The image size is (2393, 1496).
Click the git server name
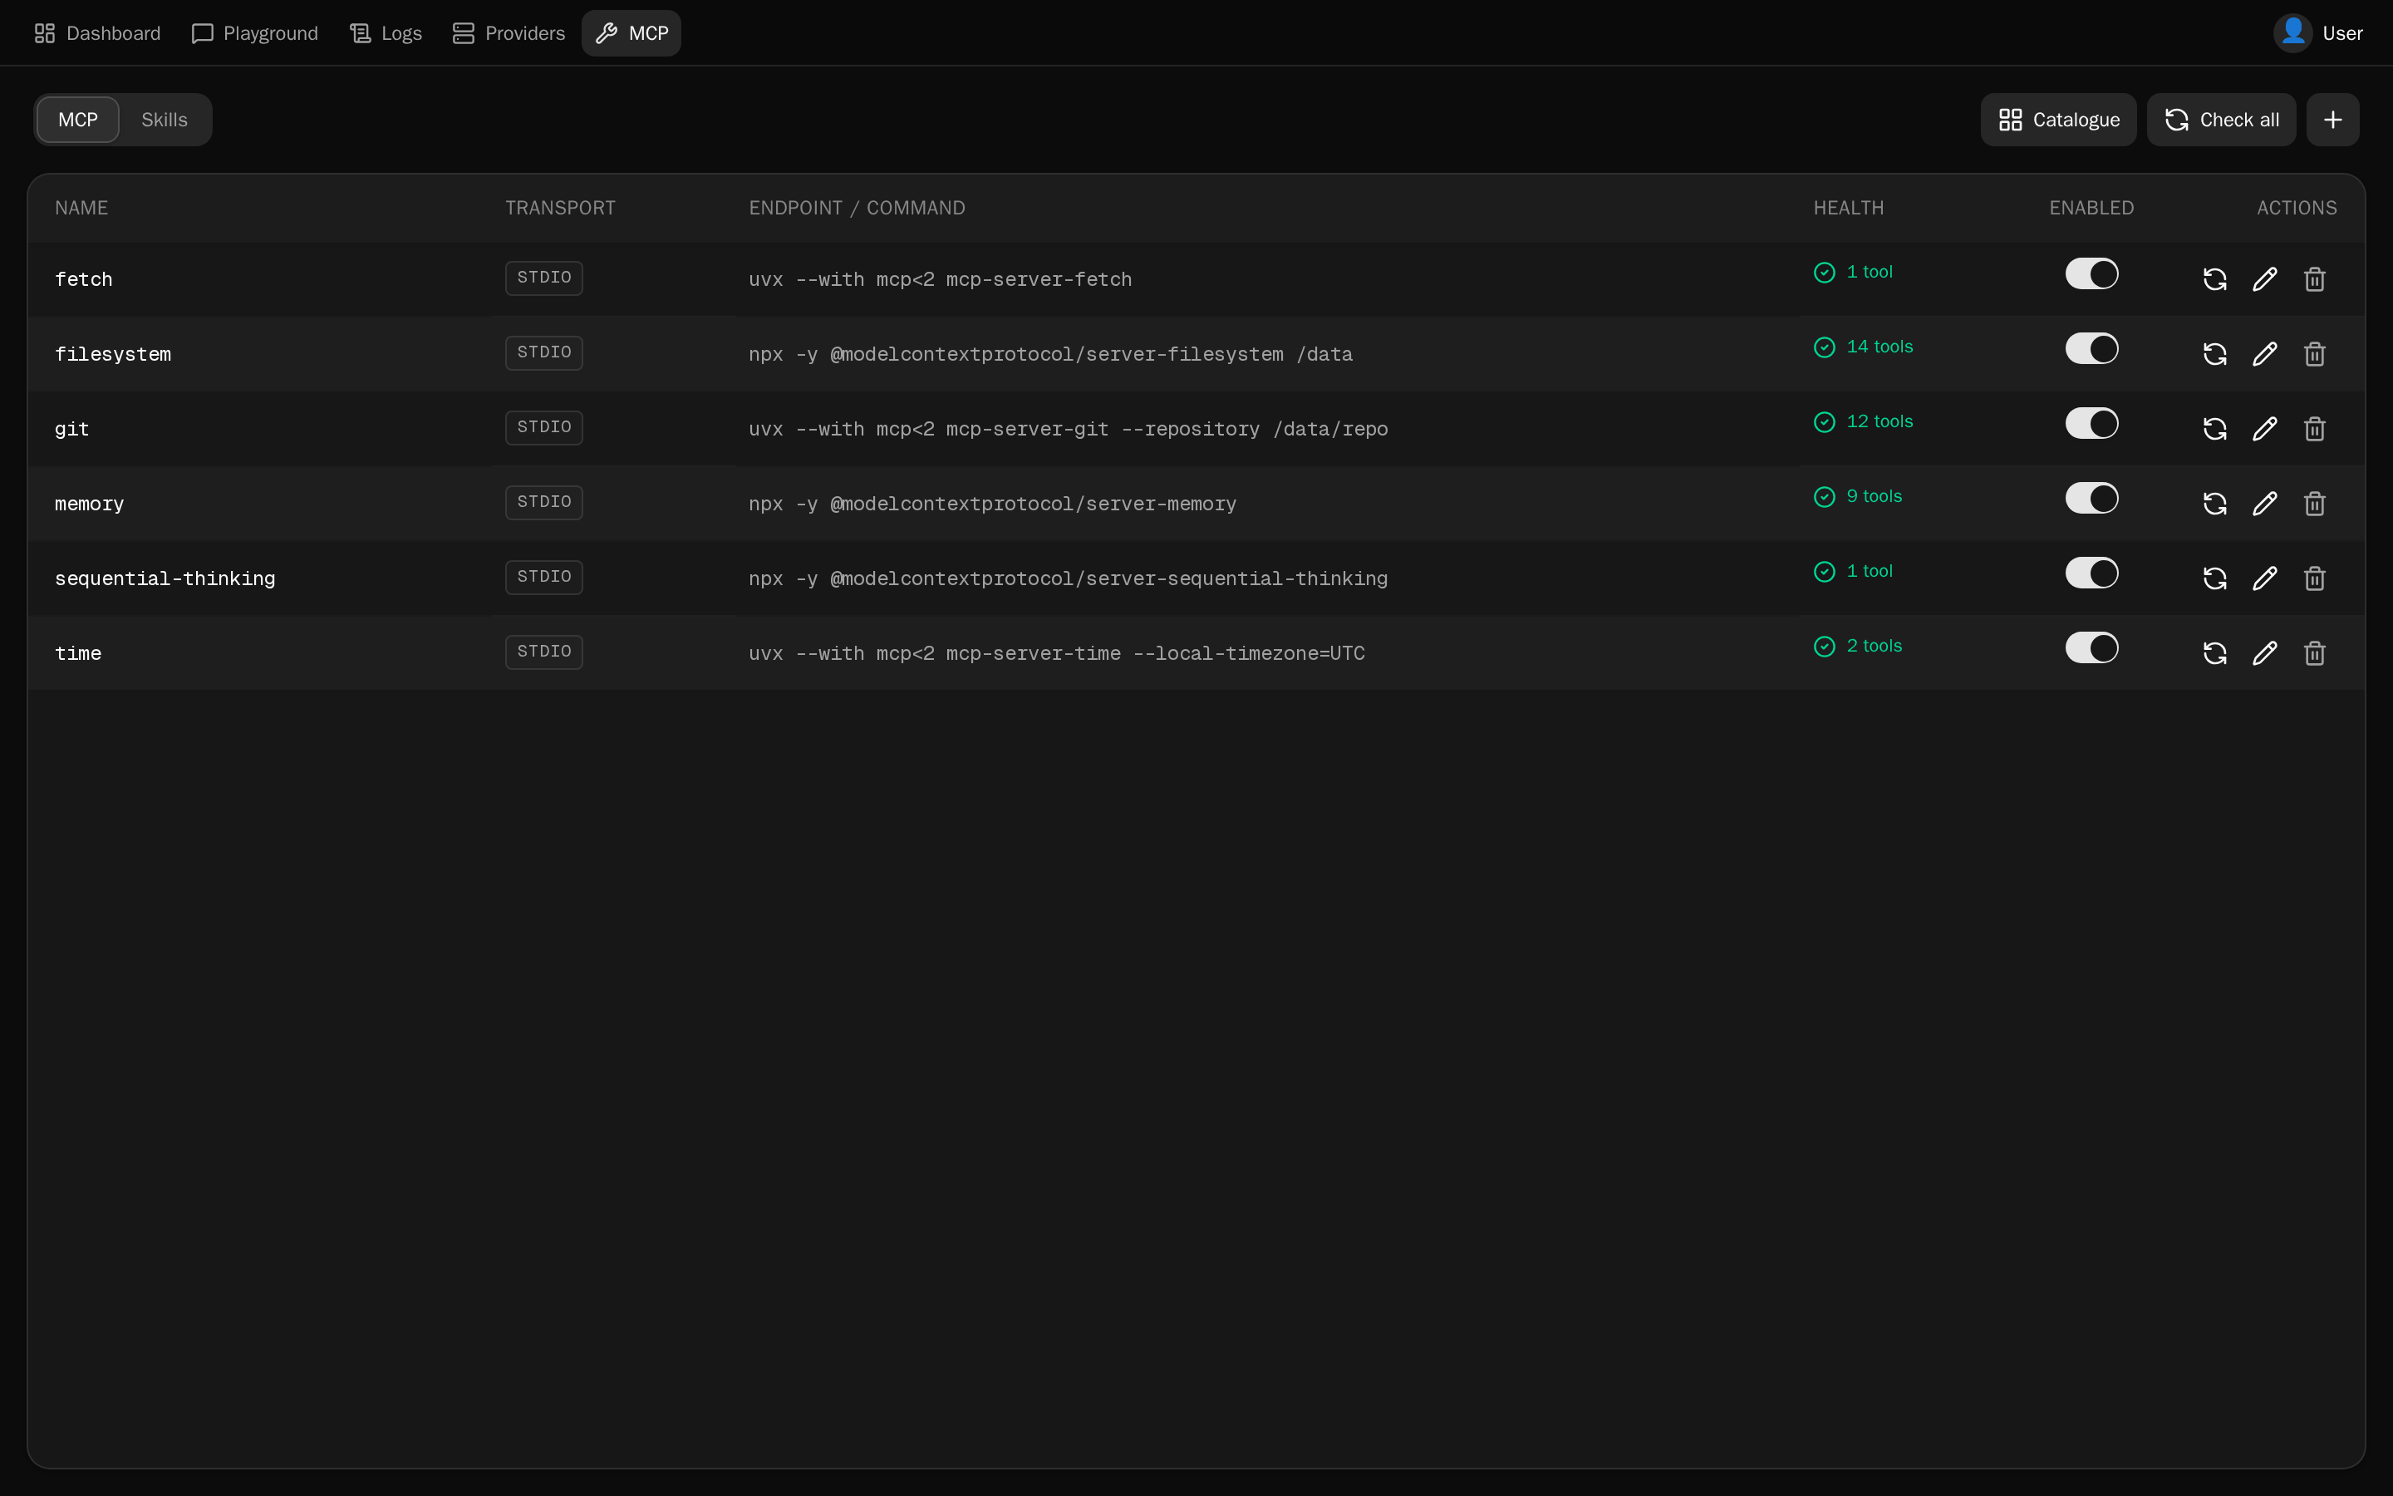pyautogui.click(x=72, y=428)
